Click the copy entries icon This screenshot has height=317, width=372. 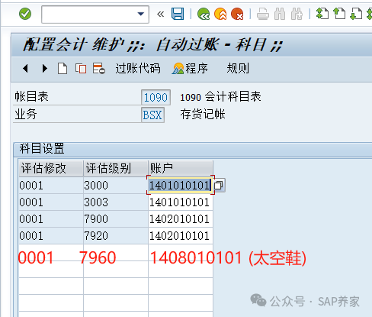(81, 69)
